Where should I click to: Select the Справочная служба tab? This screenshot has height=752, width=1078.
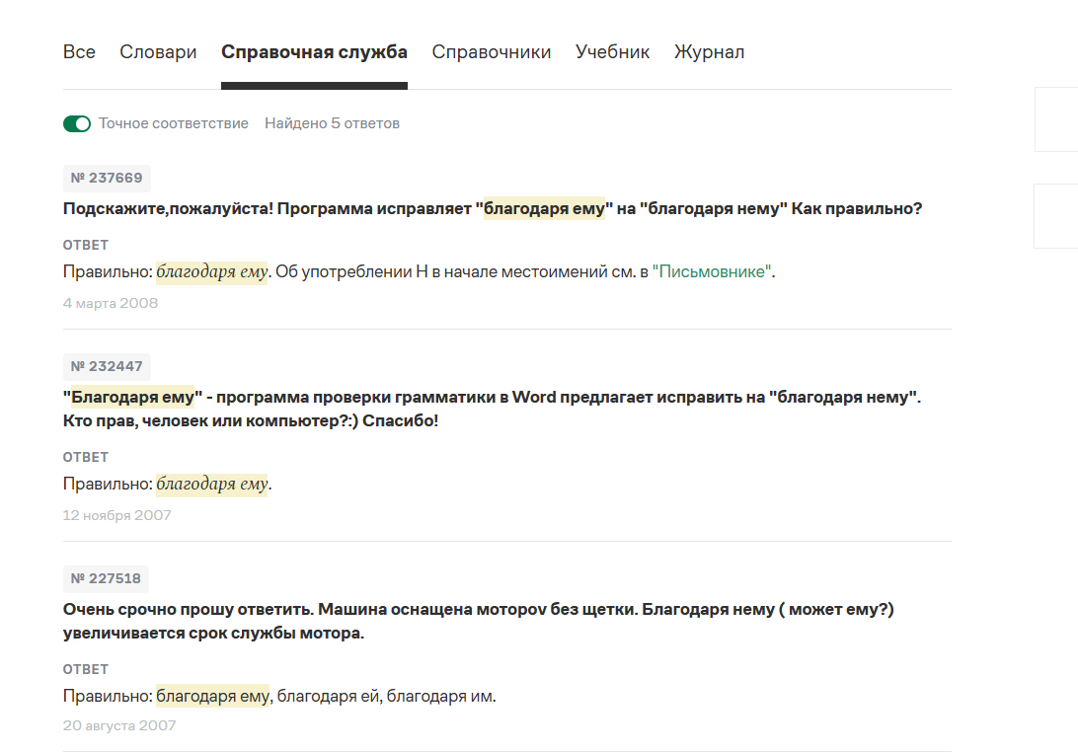point(314,52)
